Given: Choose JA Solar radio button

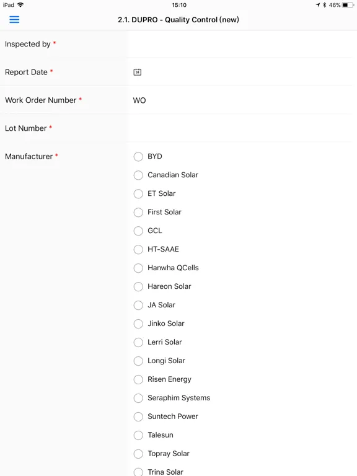Looking at the screenshot, I should [x=138, y=305].
